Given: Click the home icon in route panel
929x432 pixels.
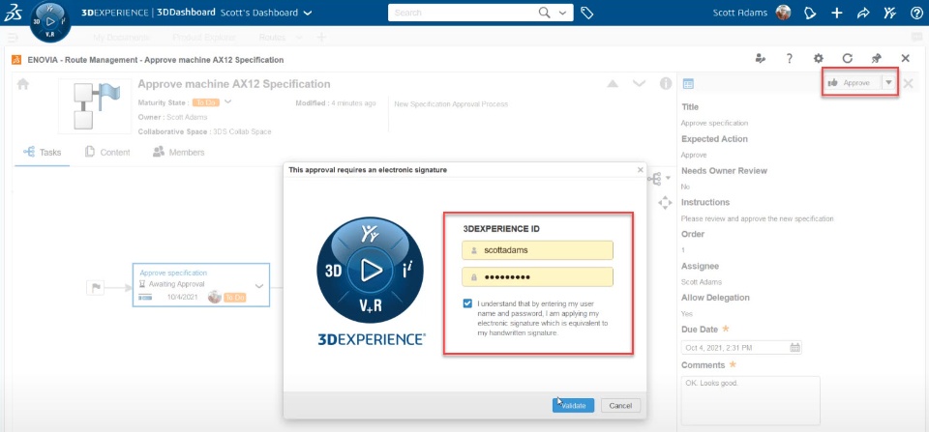Looking at the screenshot, I should click(23, 84).
